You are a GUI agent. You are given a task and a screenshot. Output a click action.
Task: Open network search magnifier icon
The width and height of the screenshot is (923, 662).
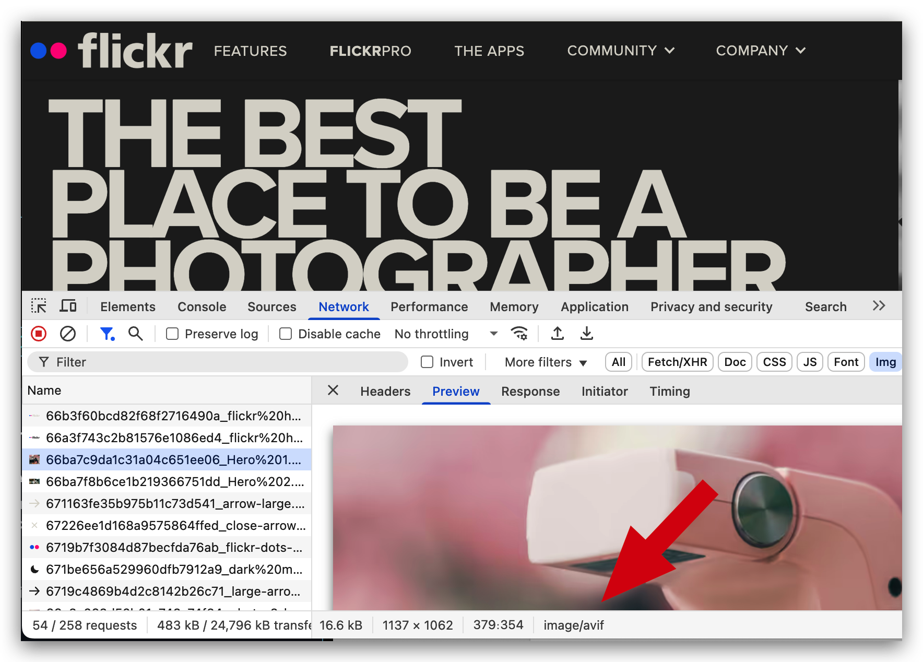[136, 334]
